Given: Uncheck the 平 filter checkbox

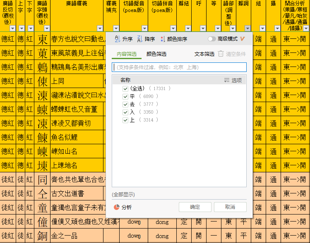Looking at the screenshot, I should tap(125, 97).
